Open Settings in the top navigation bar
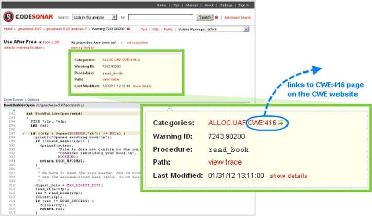The height and width of the screenshot is (216, 372). coord(226,5)
